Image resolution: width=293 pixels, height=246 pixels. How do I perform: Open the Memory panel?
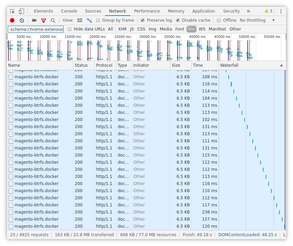[176, 11]
